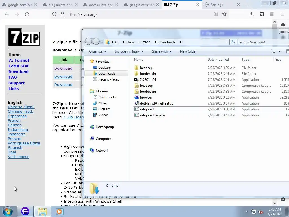Open the browser downloads panel

coord(251,14)
